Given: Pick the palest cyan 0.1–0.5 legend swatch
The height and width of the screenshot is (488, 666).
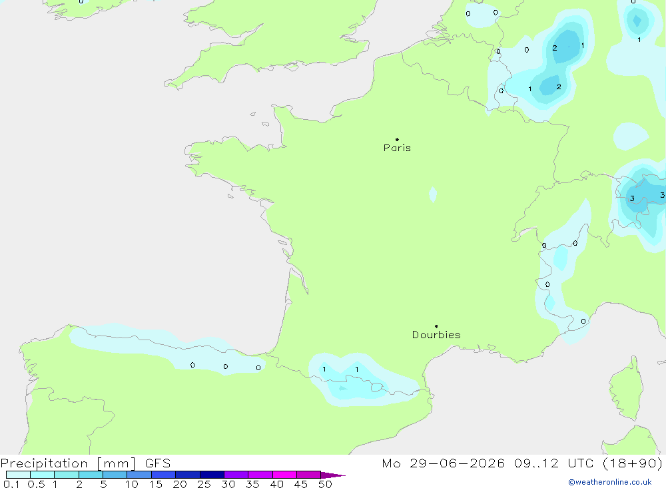Looking at the screenshot, I should (18, 475).
